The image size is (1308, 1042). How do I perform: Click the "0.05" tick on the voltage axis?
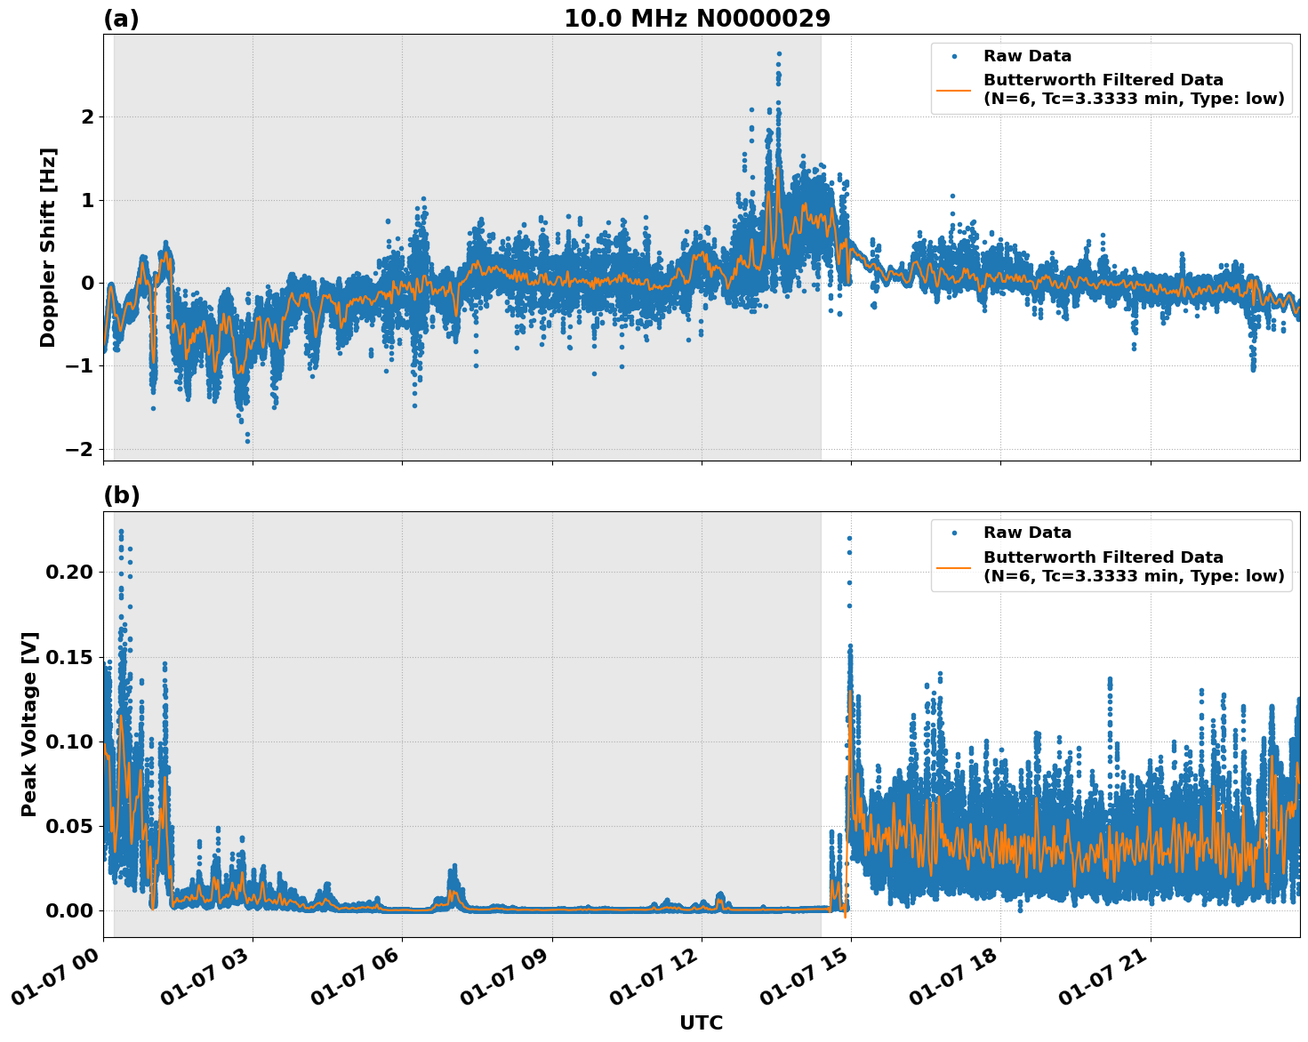click(x=69, y=826)
